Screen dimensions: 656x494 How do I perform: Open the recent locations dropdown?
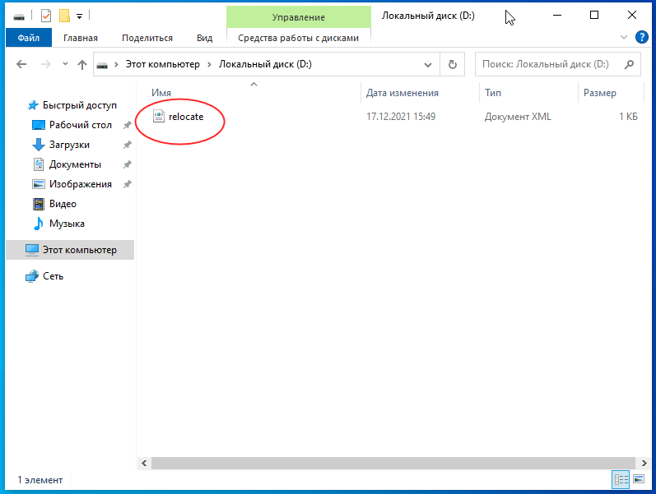65,64
